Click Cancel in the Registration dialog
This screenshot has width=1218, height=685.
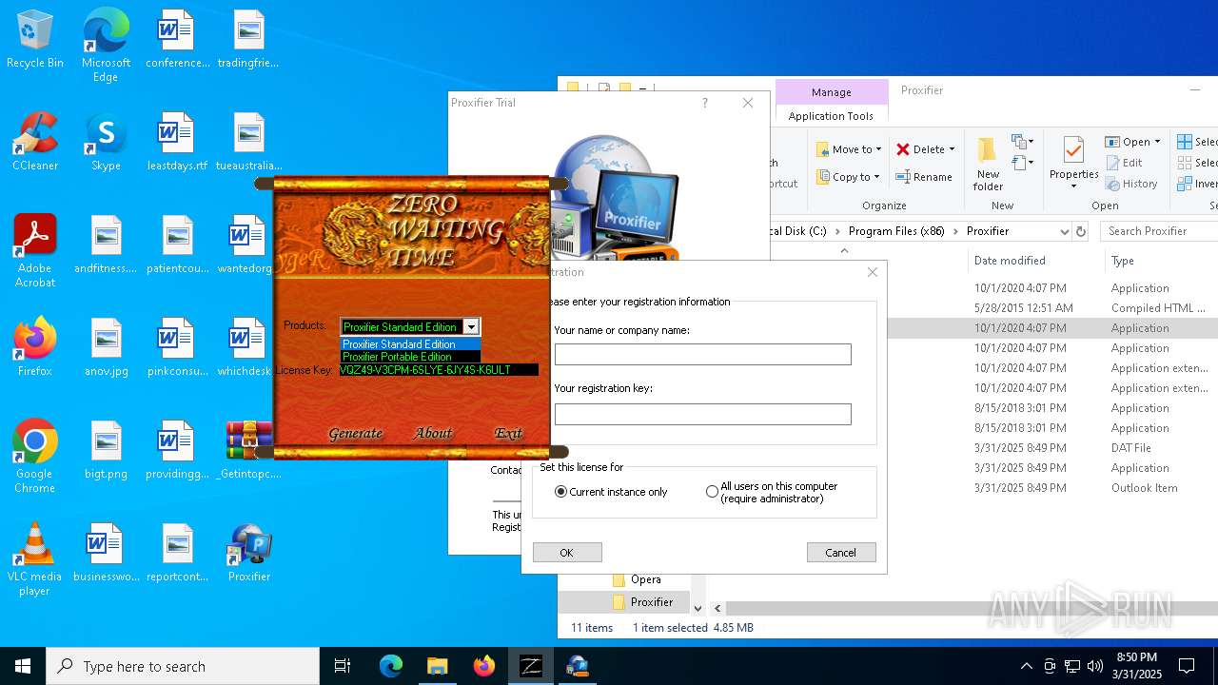tap(841, 553)
